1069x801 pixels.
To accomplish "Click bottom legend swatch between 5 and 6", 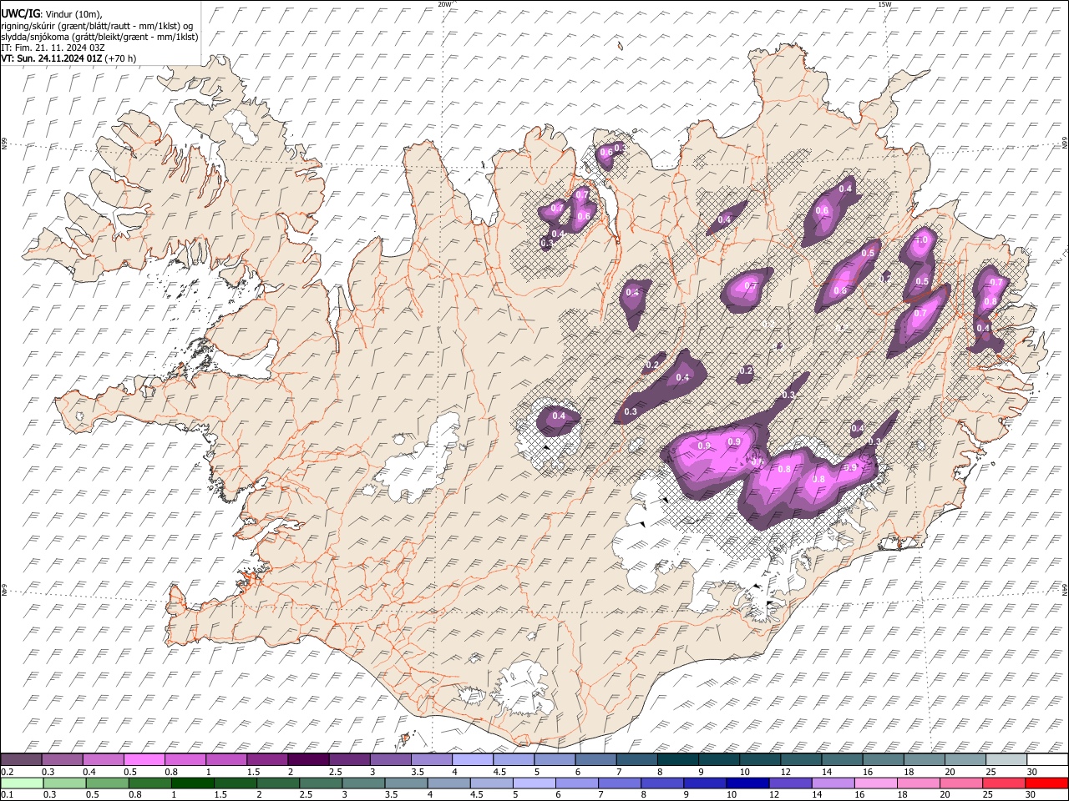I will point(534,783).
